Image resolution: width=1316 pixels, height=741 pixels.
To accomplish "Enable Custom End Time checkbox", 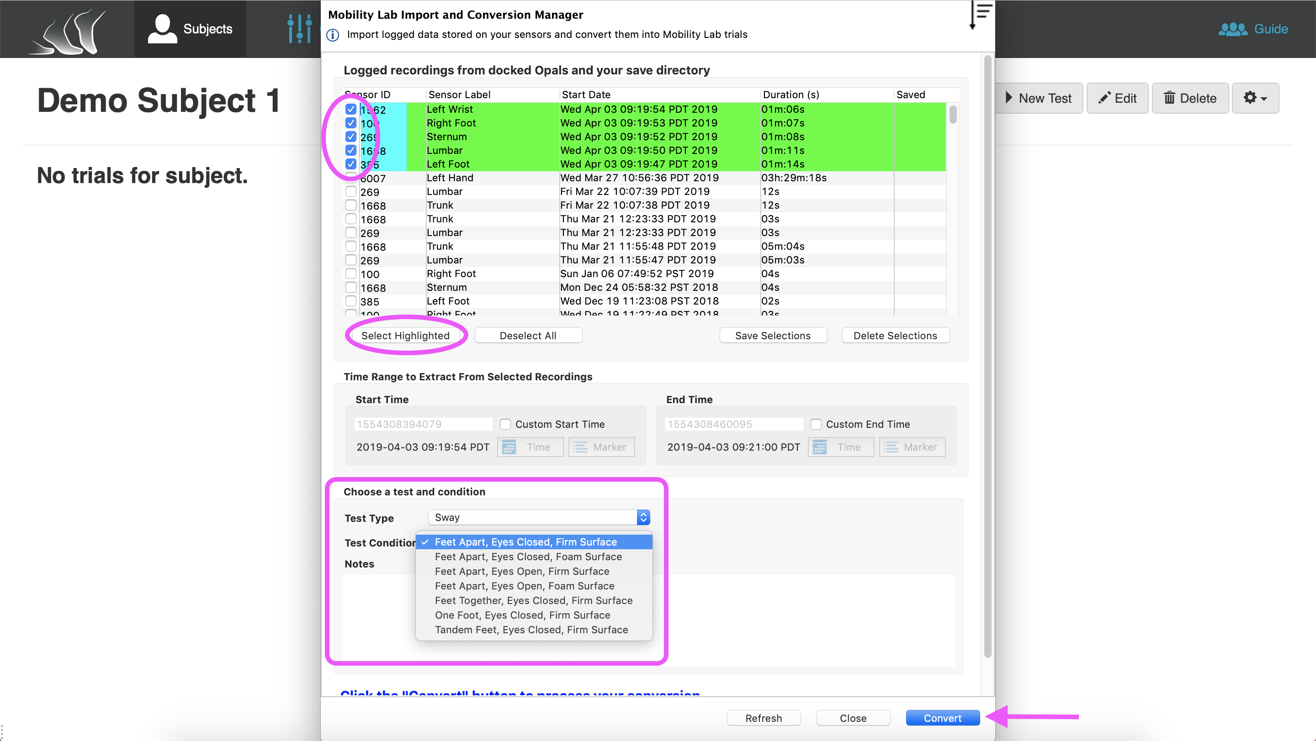I will pyautogui.click(x=816, y=424).
